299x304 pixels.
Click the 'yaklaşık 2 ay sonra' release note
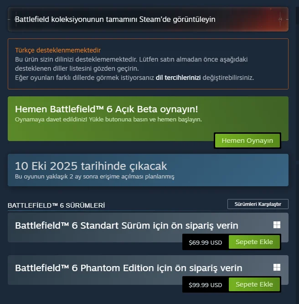tap(95, 177)
